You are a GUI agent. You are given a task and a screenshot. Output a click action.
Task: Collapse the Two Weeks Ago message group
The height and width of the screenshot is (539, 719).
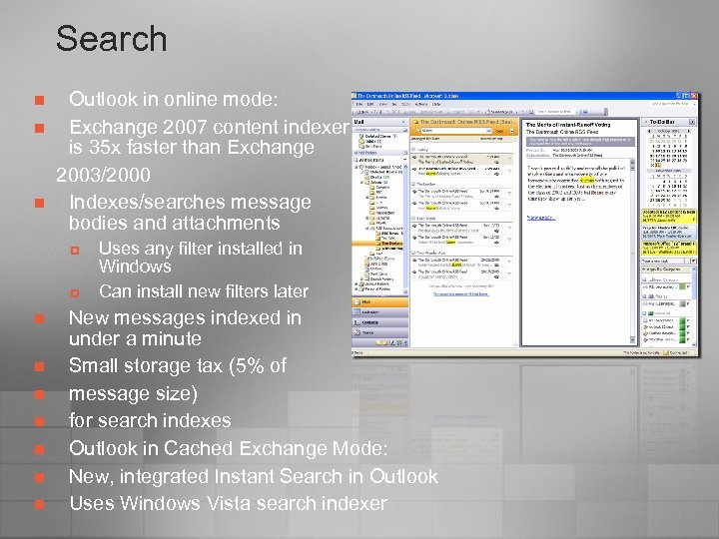413,253
